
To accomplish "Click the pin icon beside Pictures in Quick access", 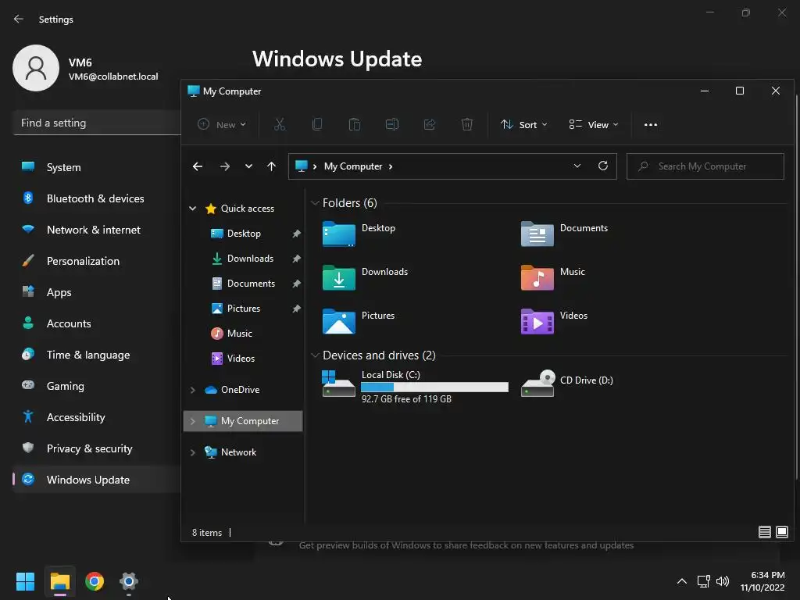I will click(296, 309).
